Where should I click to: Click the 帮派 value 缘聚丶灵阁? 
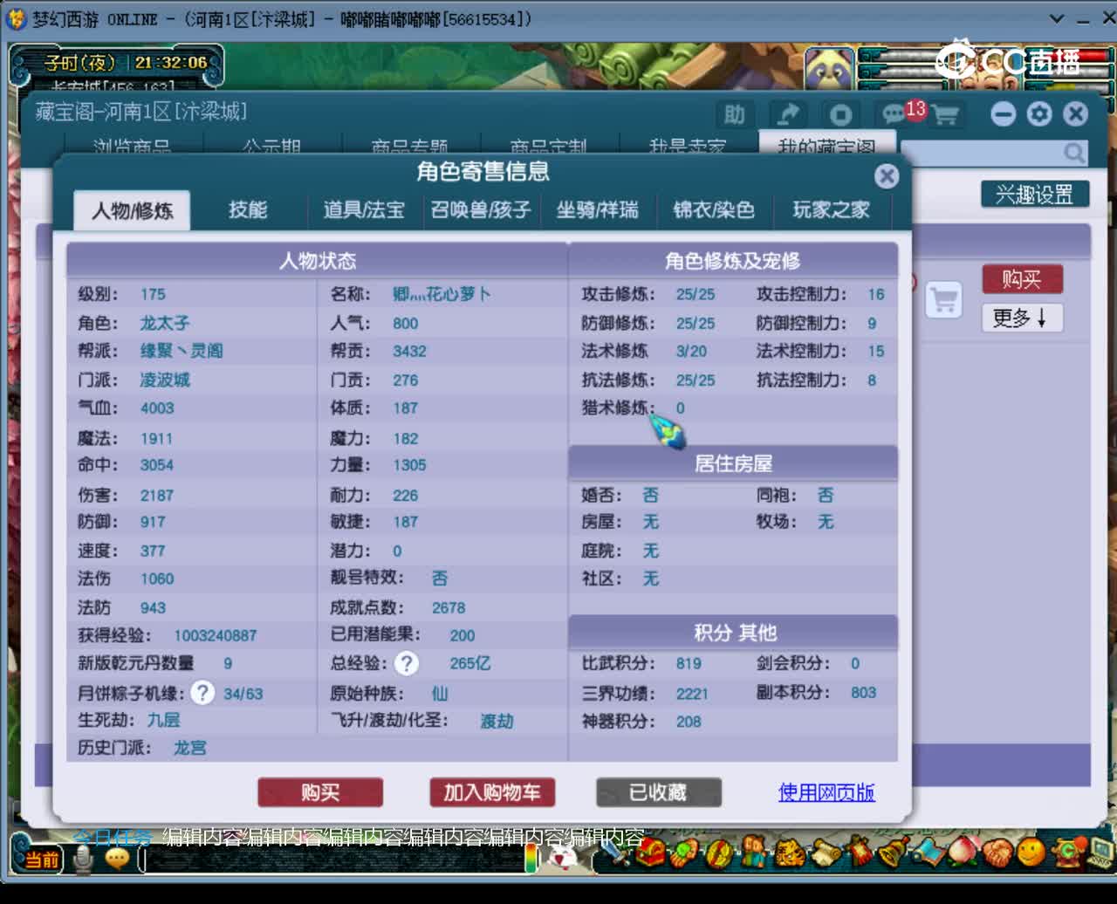pos(182,351)
